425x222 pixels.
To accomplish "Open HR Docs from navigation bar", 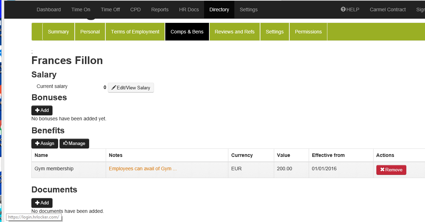I will pyautogui.click(x=189, y=9).
